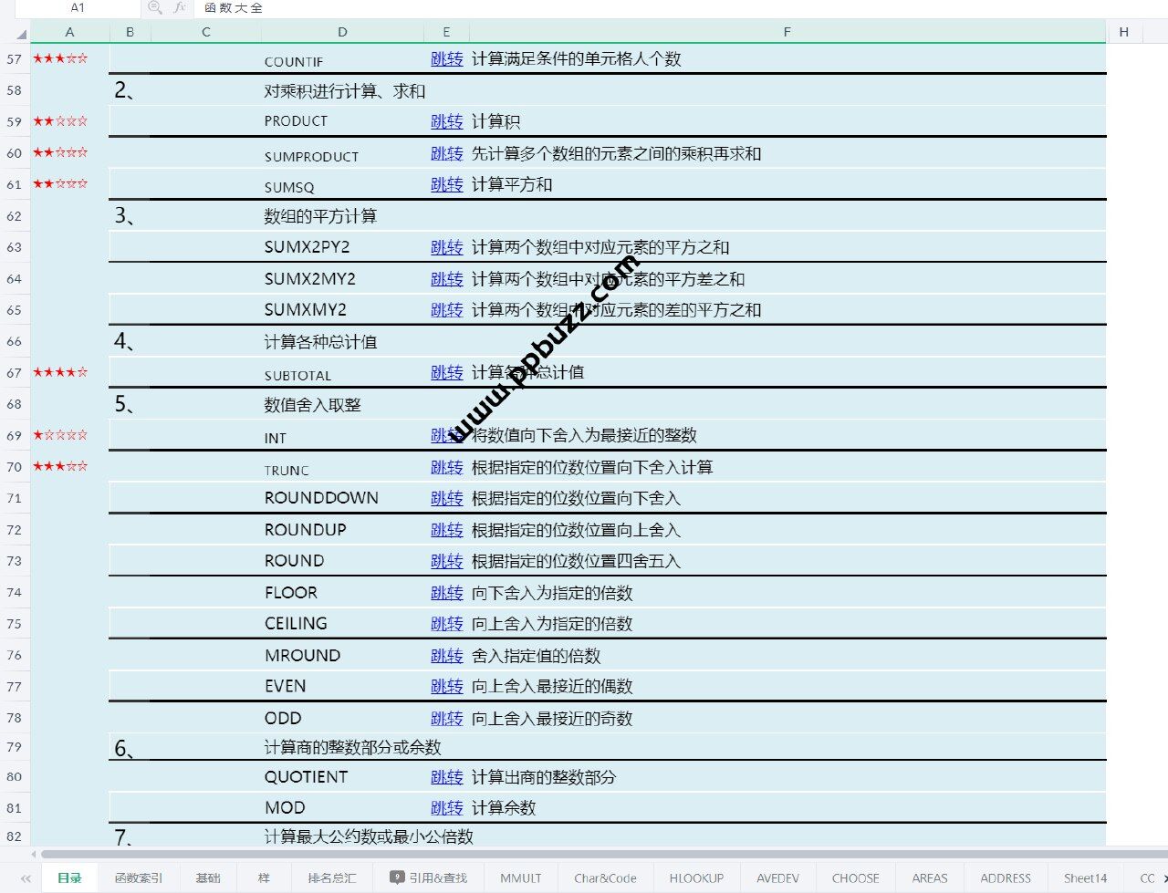
Task: Click the 跳转 link for SUMX2MY2
Action: tap(447, 279)
